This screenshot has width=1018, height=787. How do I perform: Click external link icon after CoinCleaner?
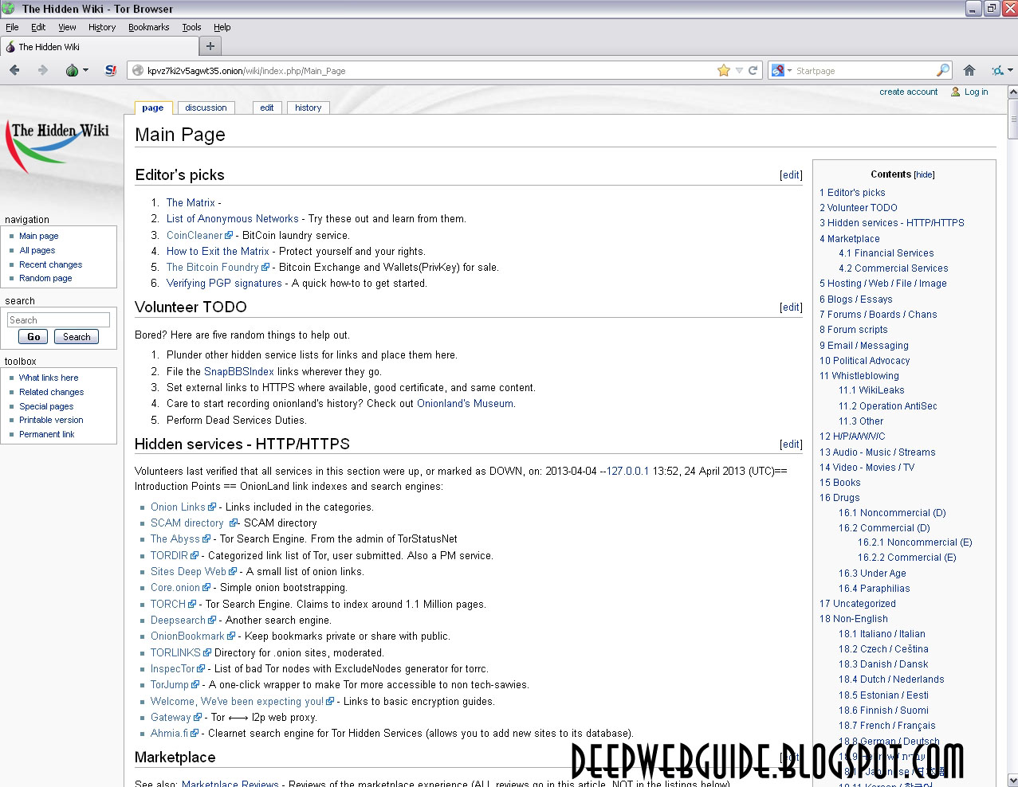click(230, 235)
